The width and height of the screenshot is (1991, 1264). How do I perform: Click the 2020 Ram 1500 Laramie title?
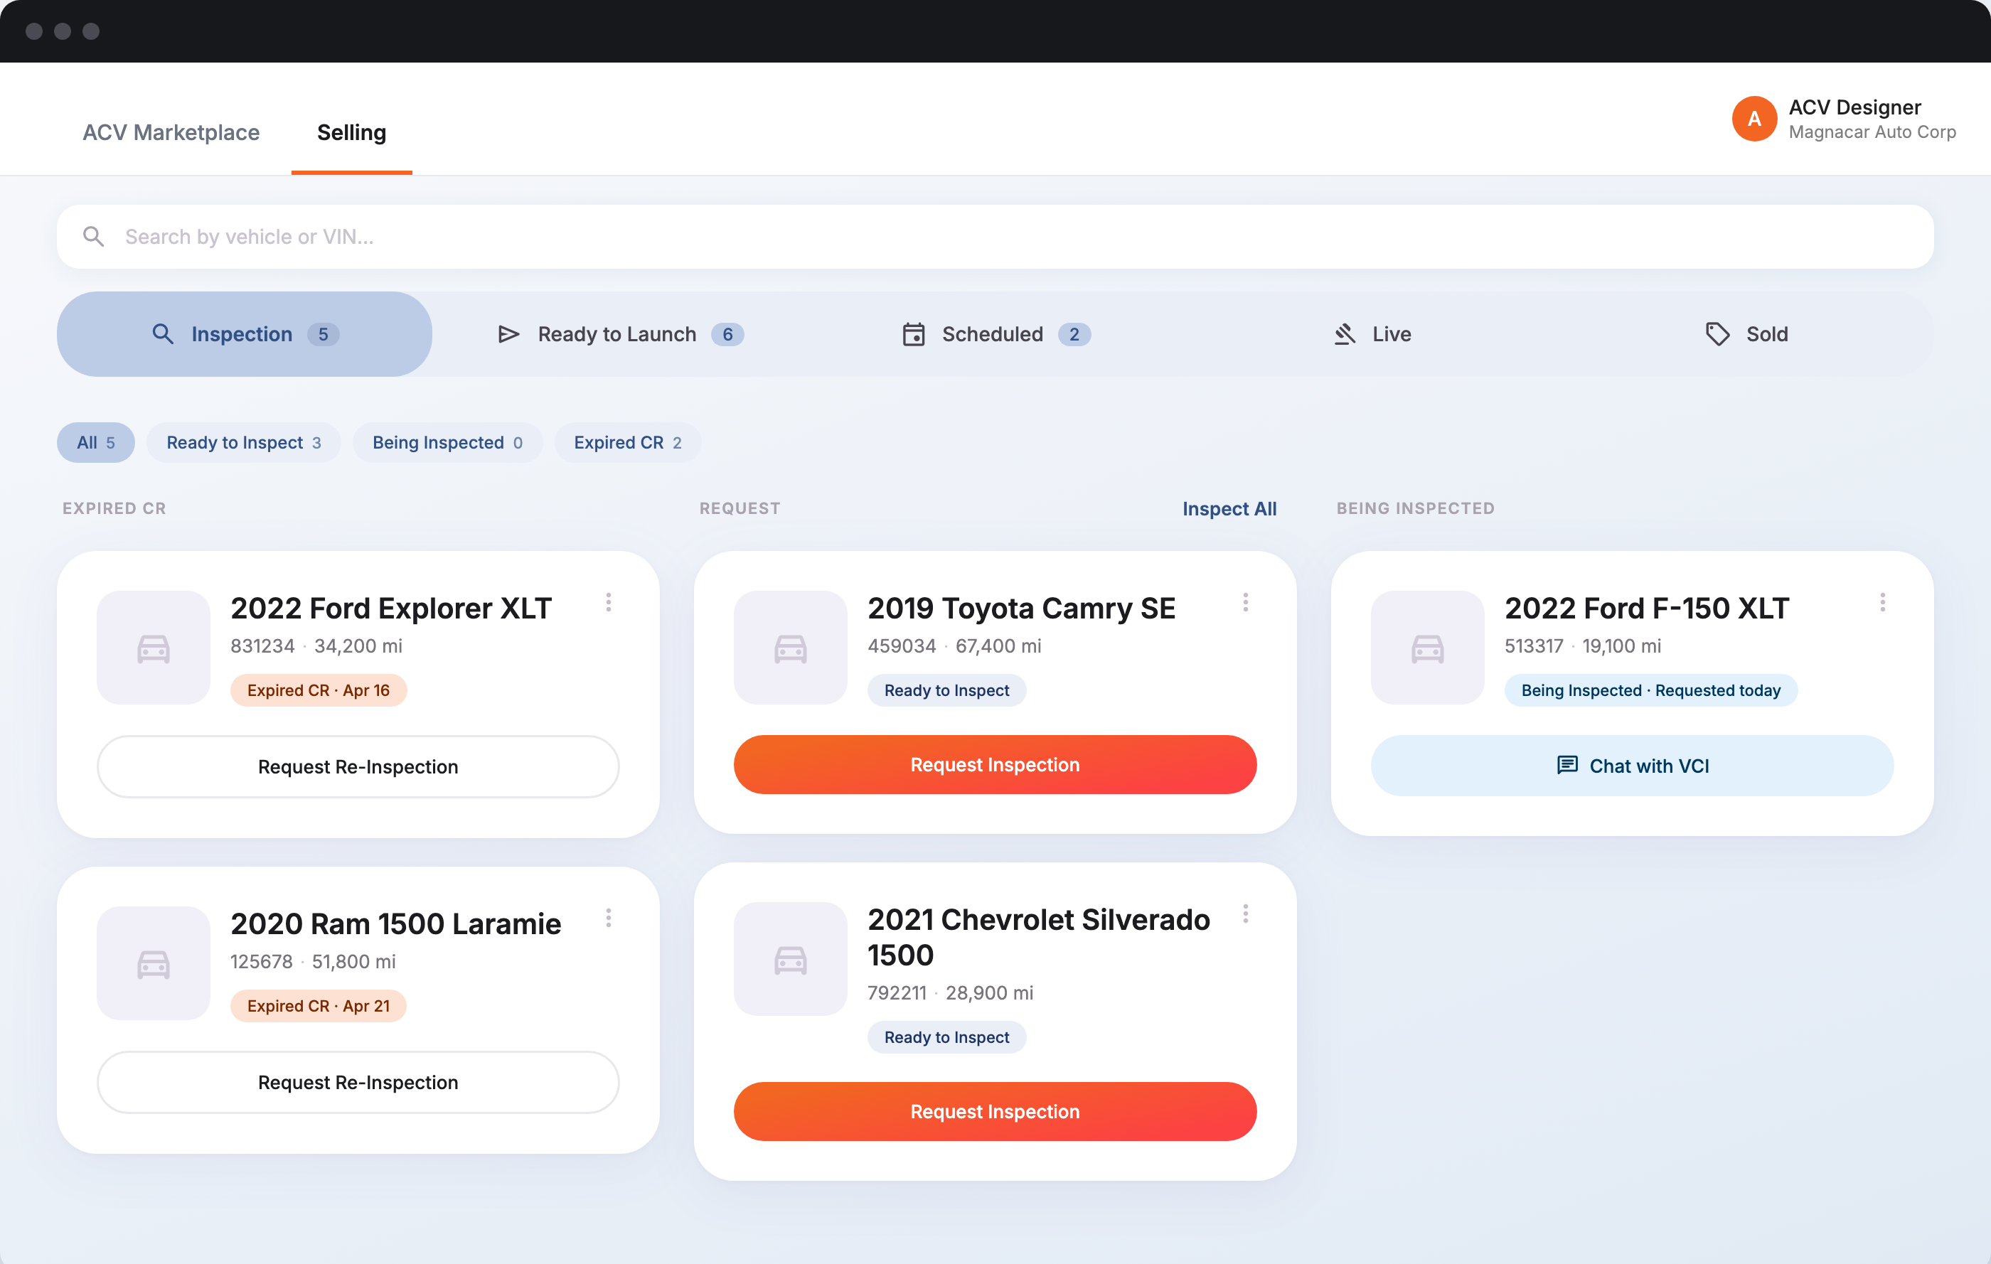coord(396,924)
